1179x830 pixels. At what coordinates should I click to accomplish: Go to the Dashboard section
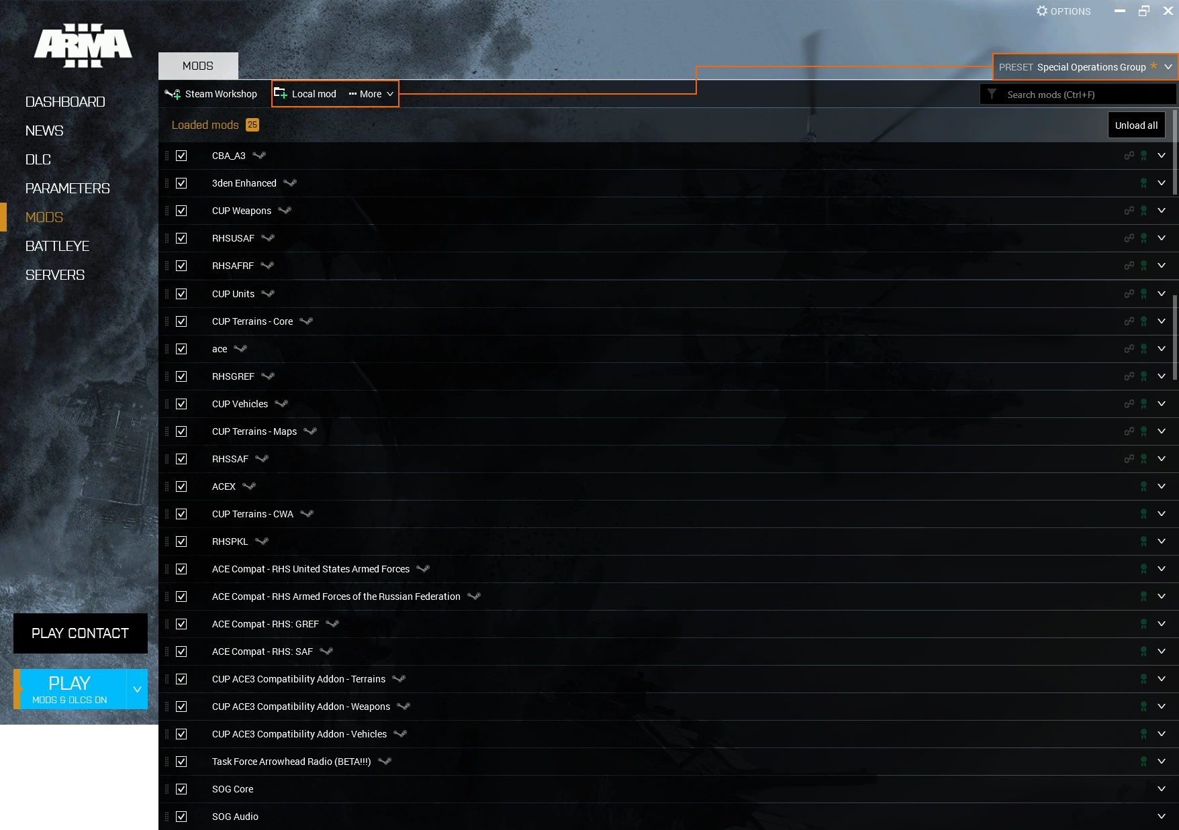[x=65, y=102]
